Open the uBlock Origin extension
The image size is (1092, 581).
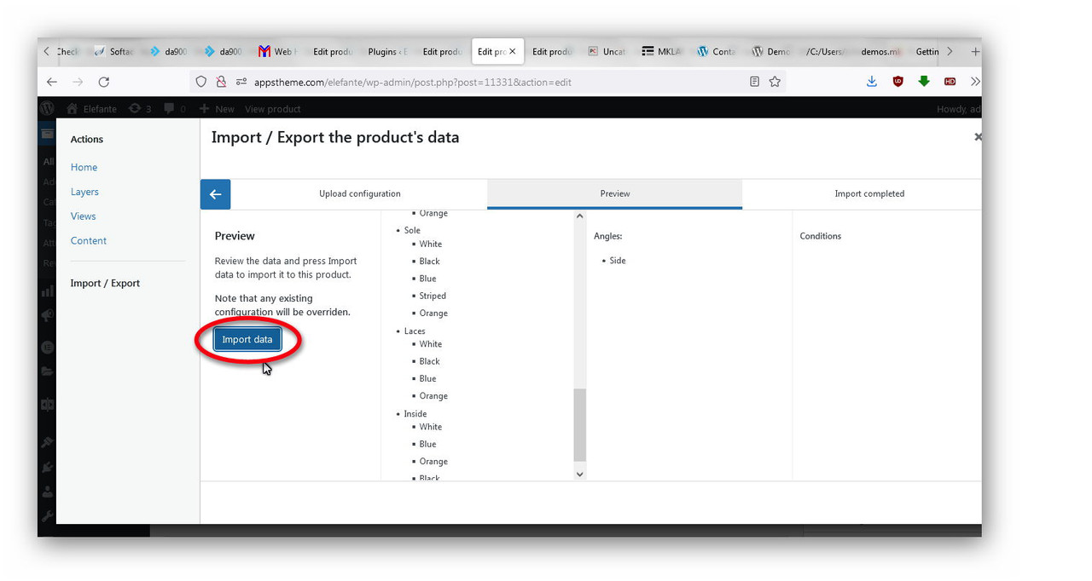click(897, 82)
